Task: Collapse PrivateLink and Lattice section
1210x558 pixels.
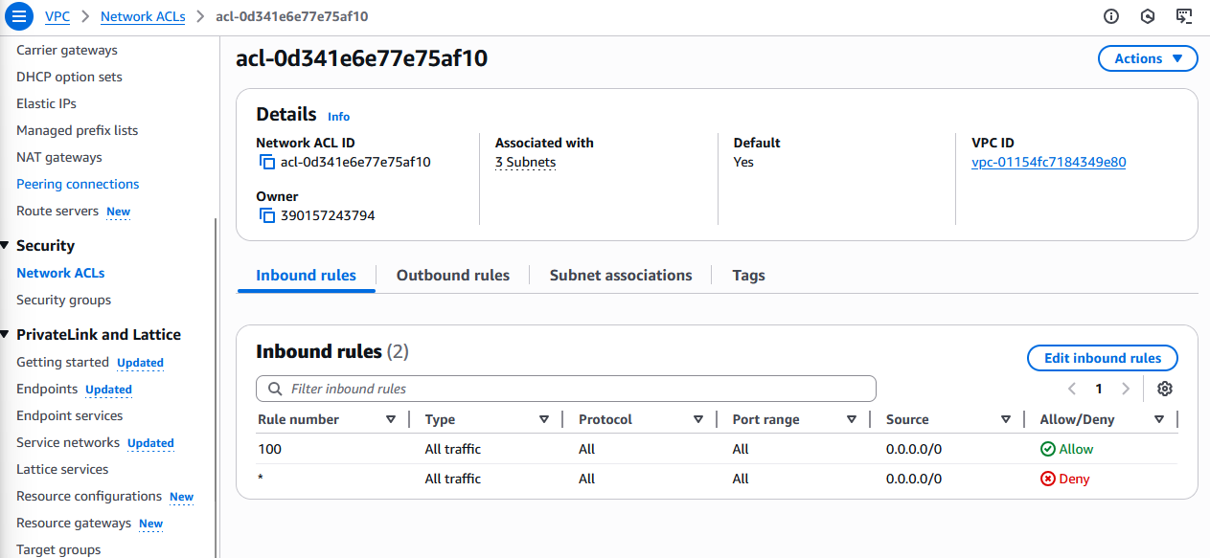Action: 5,334
